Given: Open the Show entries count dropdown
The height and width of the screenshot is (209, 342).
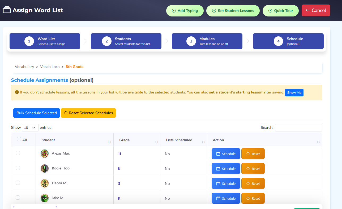Looking at the screenshot, I should coord(30,128).
